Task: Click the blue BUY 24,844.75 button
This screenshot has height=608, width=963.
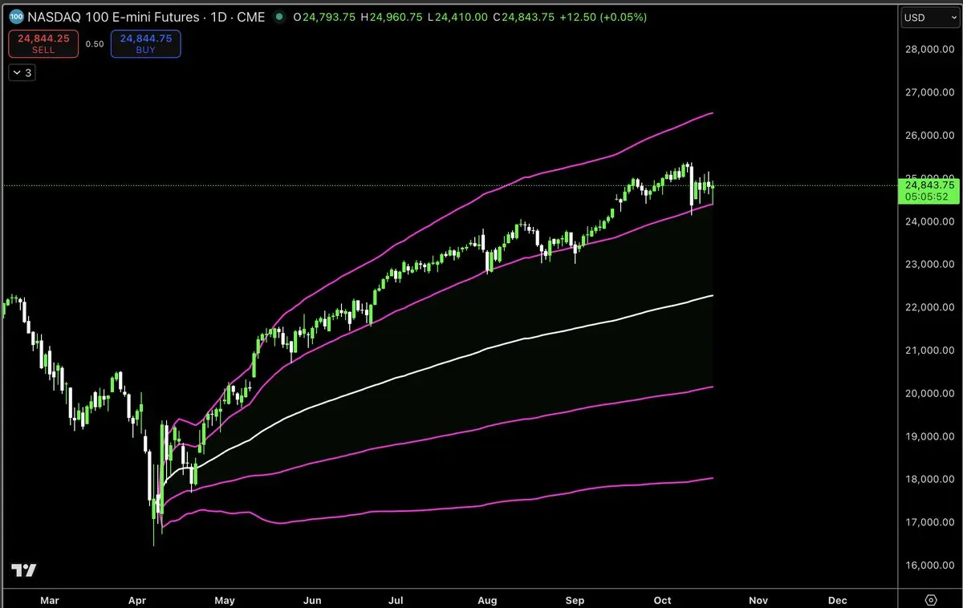Action: point(146,43)
